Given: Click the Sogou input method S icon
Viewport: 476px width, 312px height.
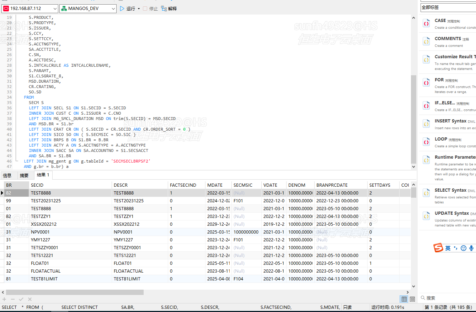Looking at the screenshot, I should point(438,248).
